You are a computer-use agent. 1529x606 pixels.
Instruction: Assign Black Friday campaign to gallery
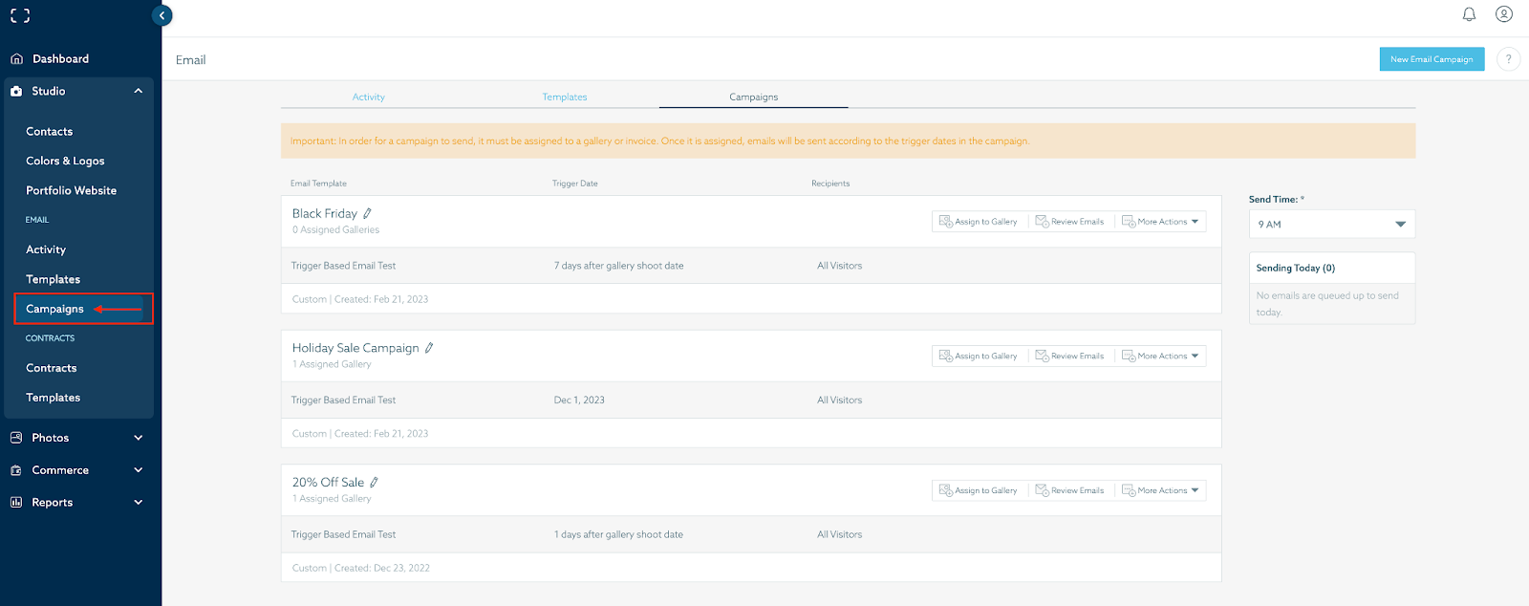[x=979, y=222]
